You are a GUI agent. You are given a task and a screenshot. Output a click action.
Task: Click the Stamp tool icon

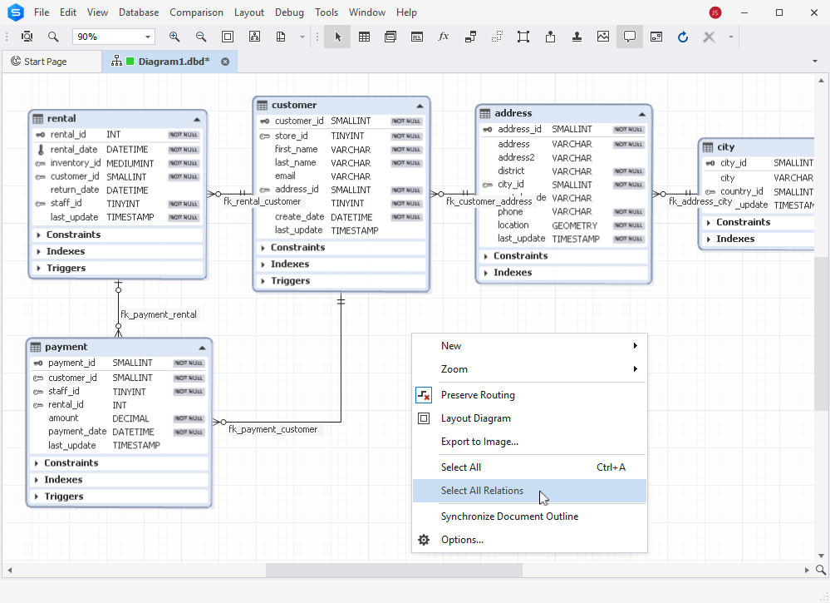point(576,37)
